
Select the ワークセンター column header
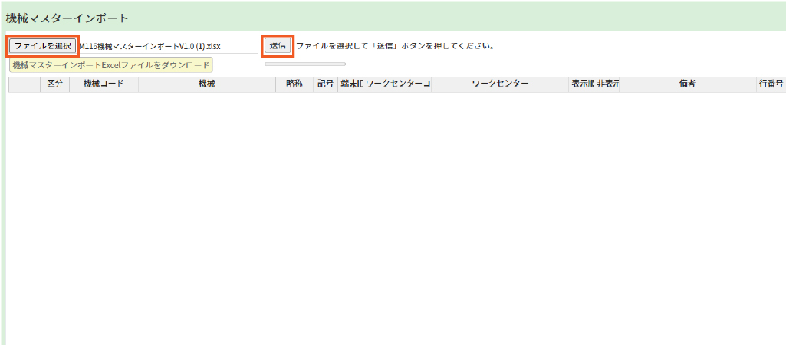point(499,84)
